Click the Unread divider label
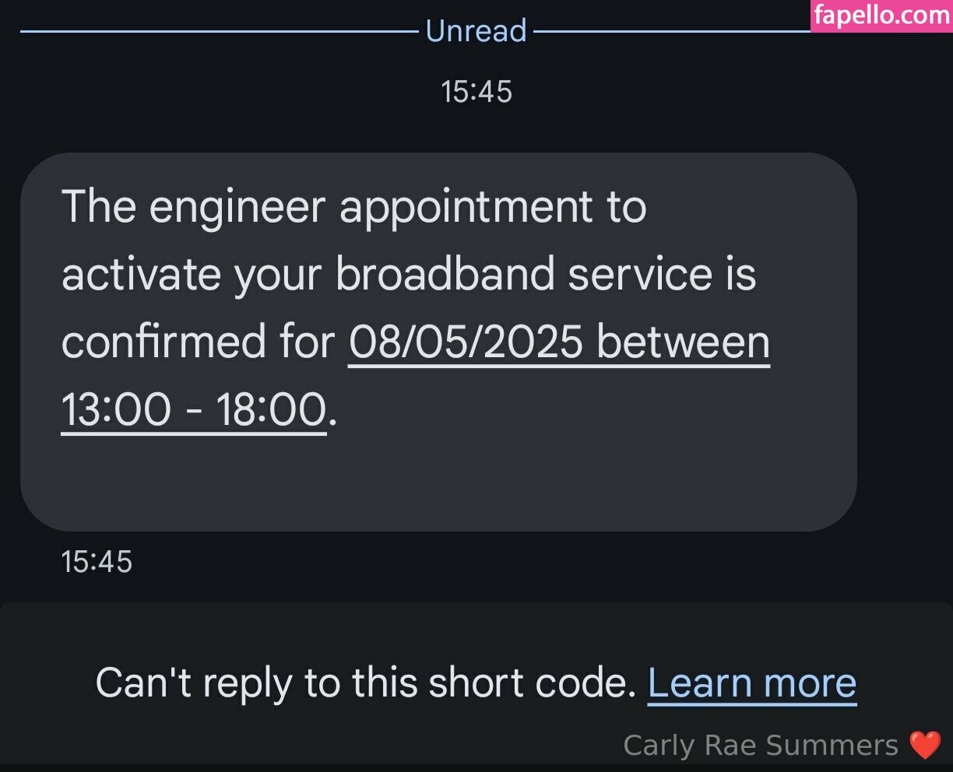 tap(476, 31)
